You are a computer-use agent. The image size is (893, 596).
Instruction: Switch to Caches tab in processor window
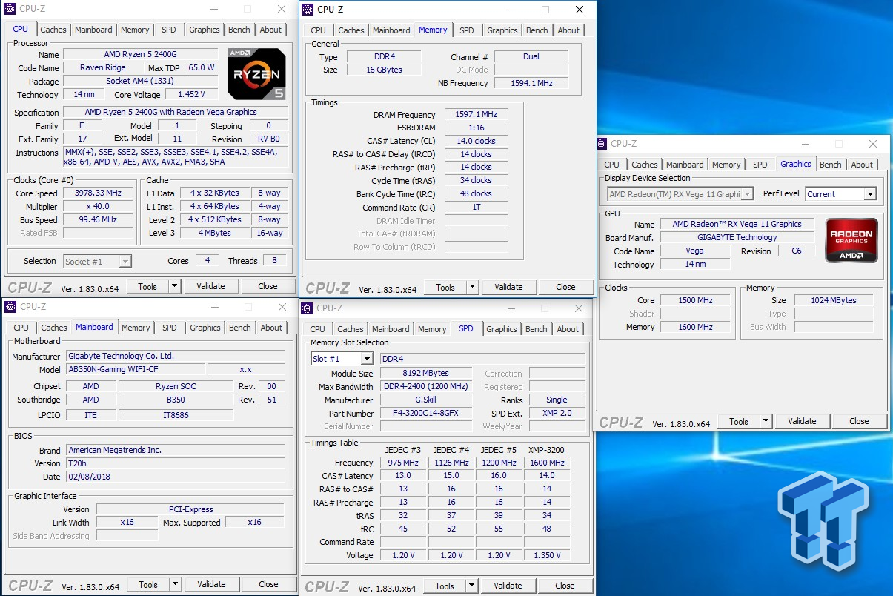53,30
